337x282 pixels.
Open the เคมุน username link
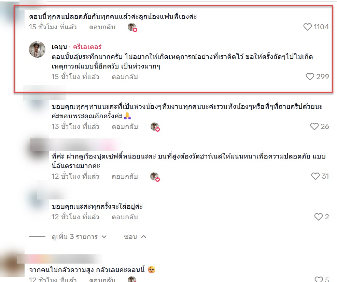click(x=59, y=47)
